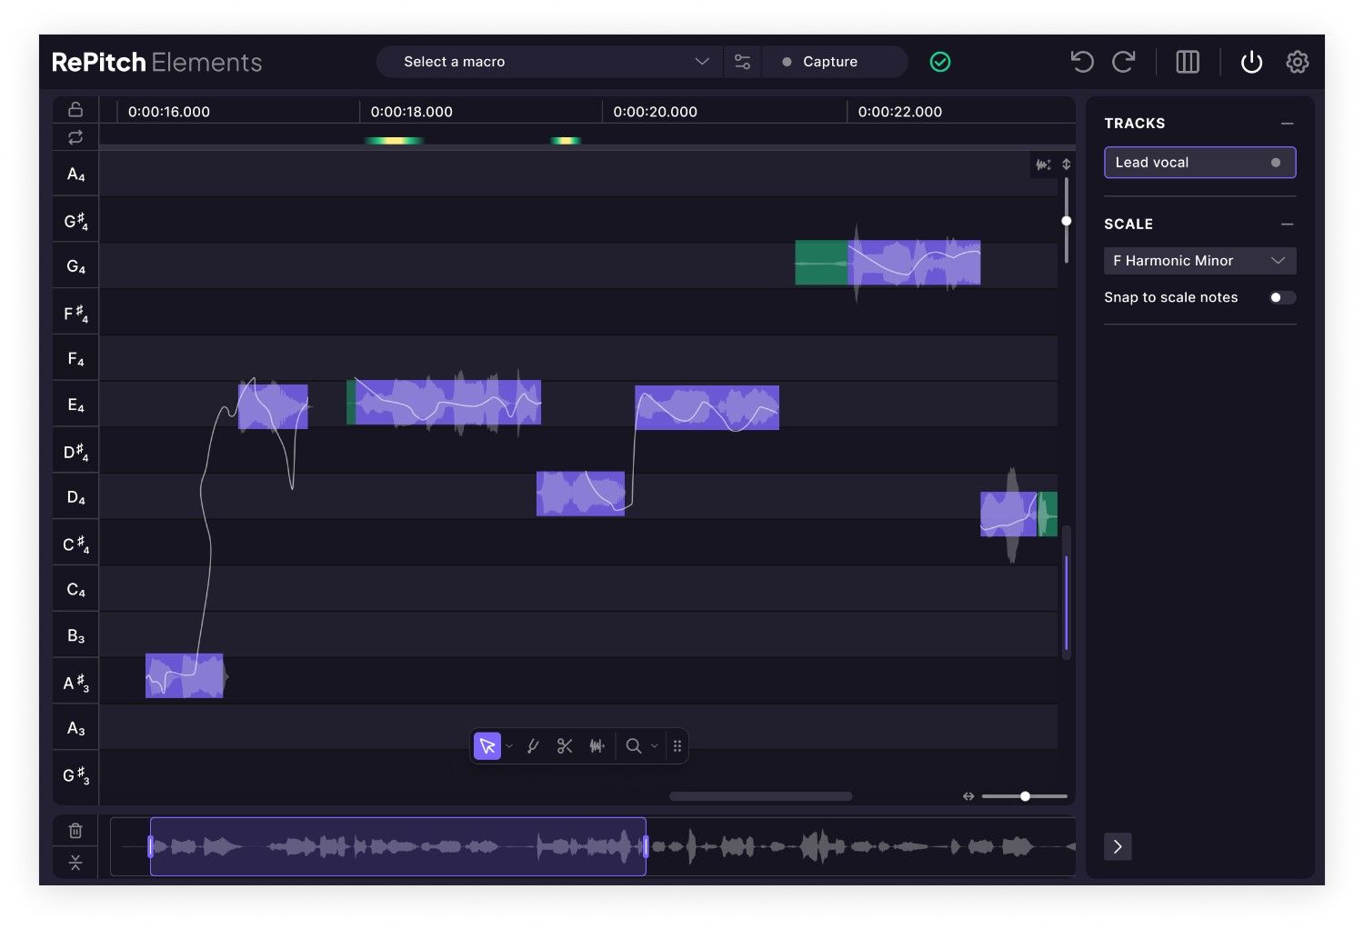Click the macro settings sliders icon

[x=742, y=62]
